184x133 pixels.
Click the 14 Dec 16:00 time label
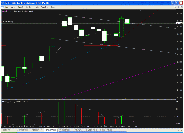(63, 127)
